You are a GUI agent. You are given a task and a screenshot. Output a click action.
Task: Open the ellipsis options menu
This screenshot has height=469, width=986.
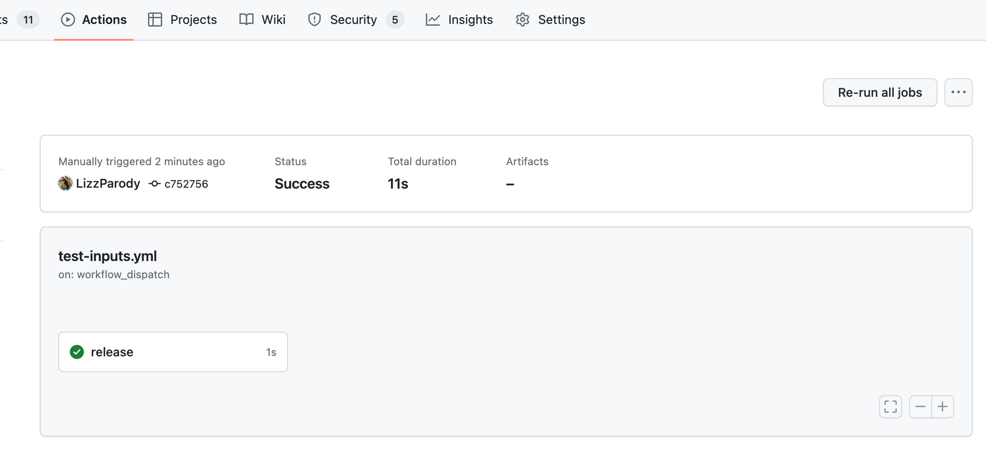(958, 92)
